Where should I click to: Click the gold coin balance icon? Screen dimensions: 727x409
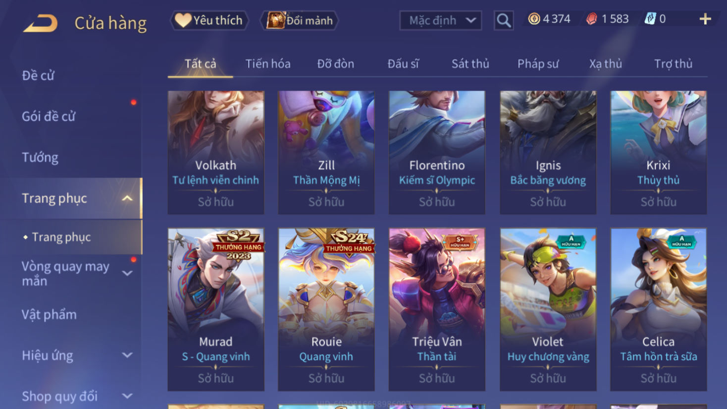click(534, 19)
